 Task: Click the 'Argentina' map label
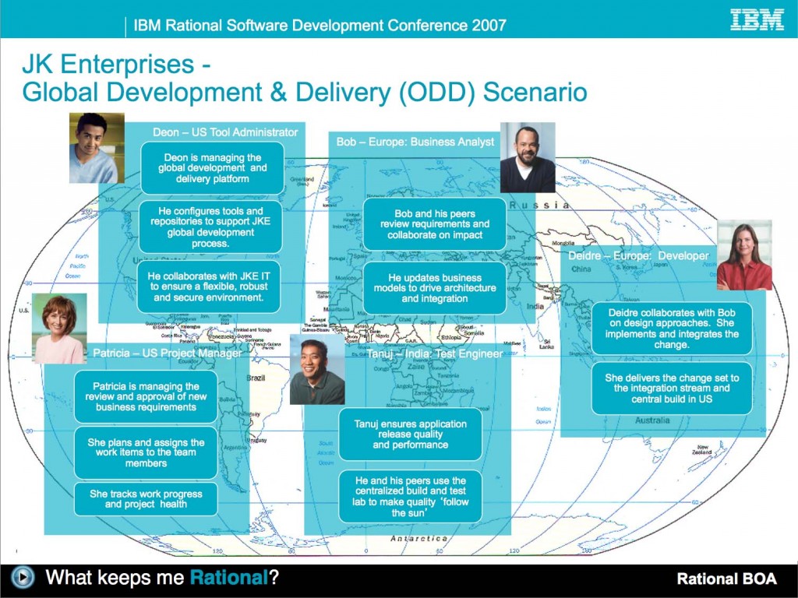tap(235, 448)
